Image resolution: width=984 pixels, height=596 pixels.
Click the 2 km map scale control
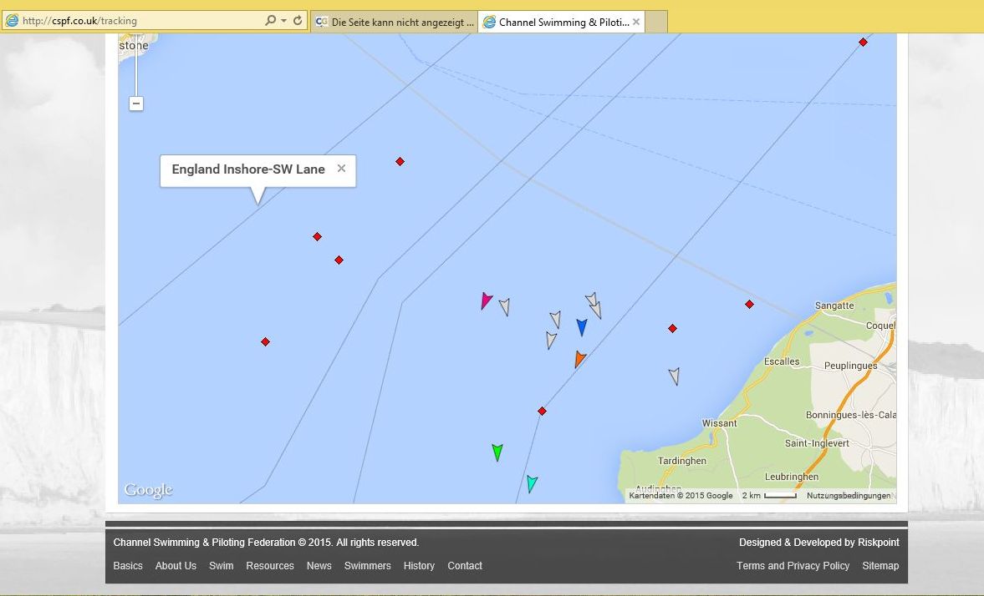point(769,495)
